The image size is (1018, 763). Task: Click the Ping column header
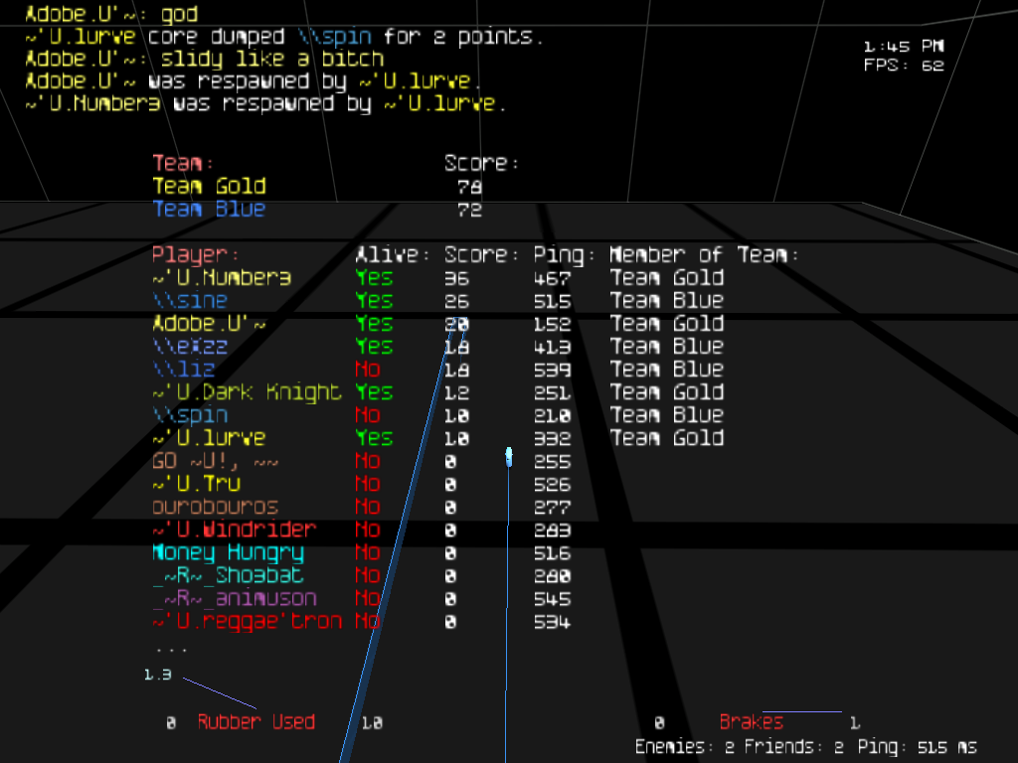(x=564, y=255)
